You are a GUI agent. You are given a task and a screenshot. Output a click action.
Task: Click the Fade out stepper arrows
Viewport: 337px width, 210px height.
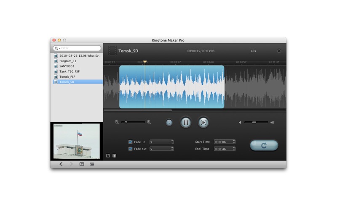coord(172,149)
